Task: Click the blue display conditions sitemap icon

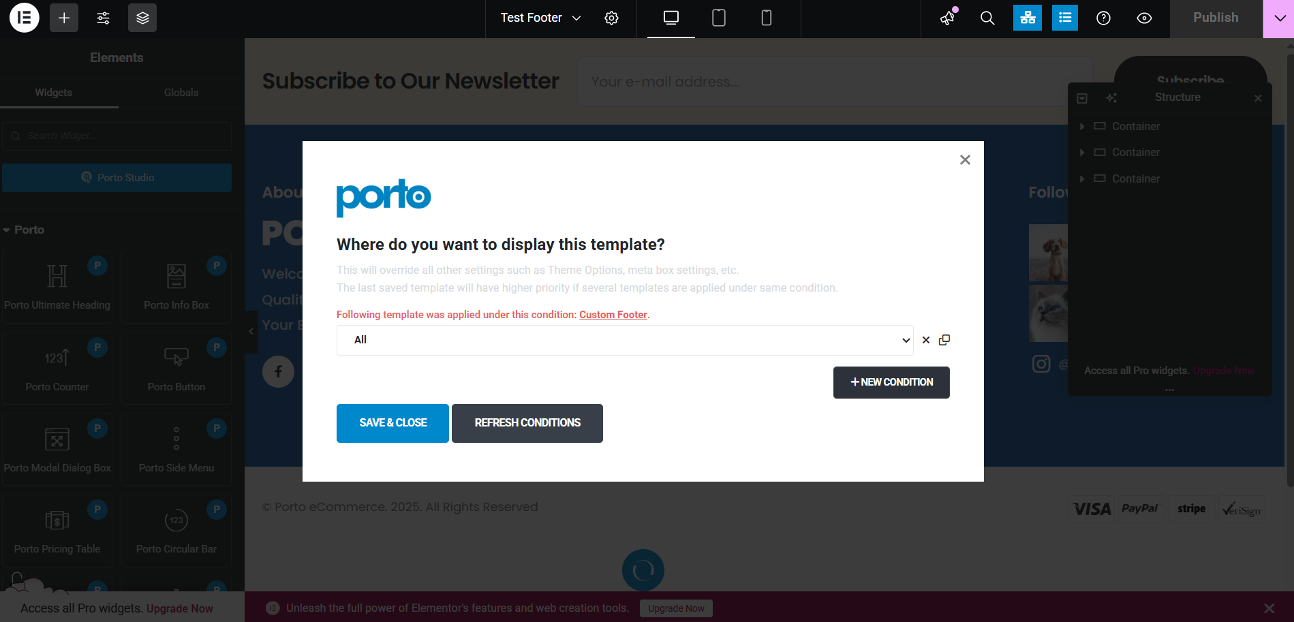Action: tap(1028, 18)
